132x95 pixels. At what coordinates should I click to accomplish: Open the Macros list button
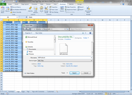[x=7, y=9]
